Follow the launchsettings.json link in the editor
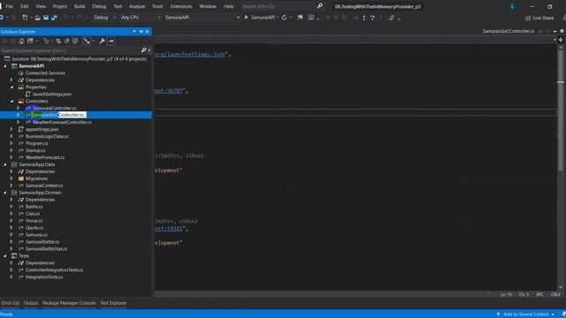566x318 pixels. [190, 54]
